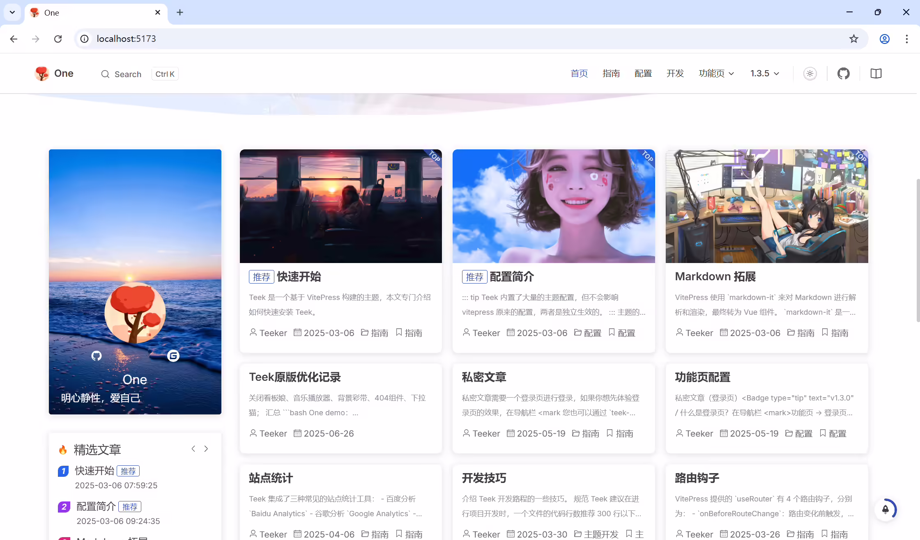The height and width of the screenshot is (540, 920).
Task: Open the 站点统计 article
Action: point(271,478)
